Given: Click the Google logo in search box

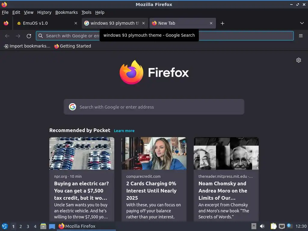Looking at the screenshot, I should tap(72, 107).
